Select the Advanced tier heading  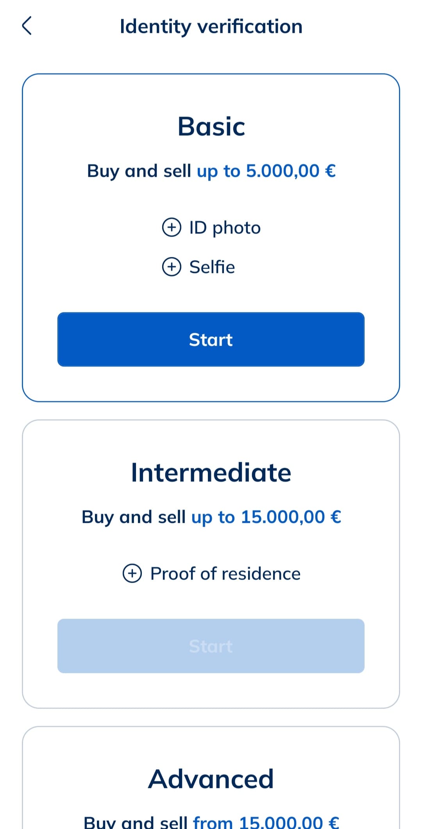211,779
